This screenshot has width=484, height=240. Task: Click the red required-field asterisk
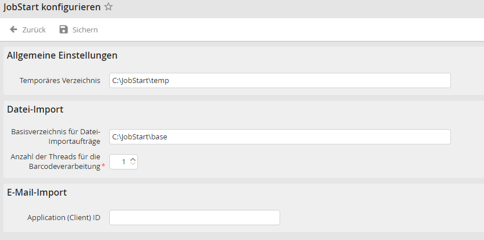tap(103, 166)
